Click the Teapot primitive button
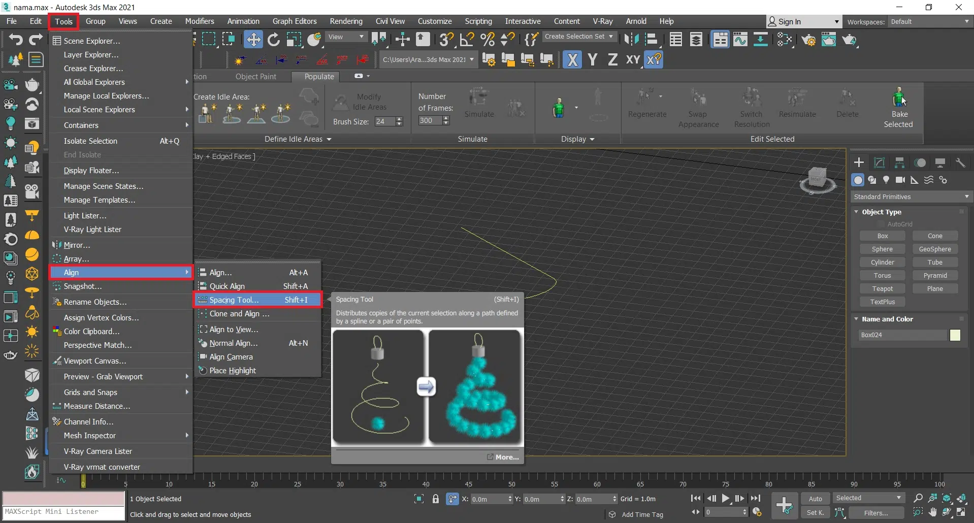The height and width of the screenshot is (523, 974). click(882, 288)
